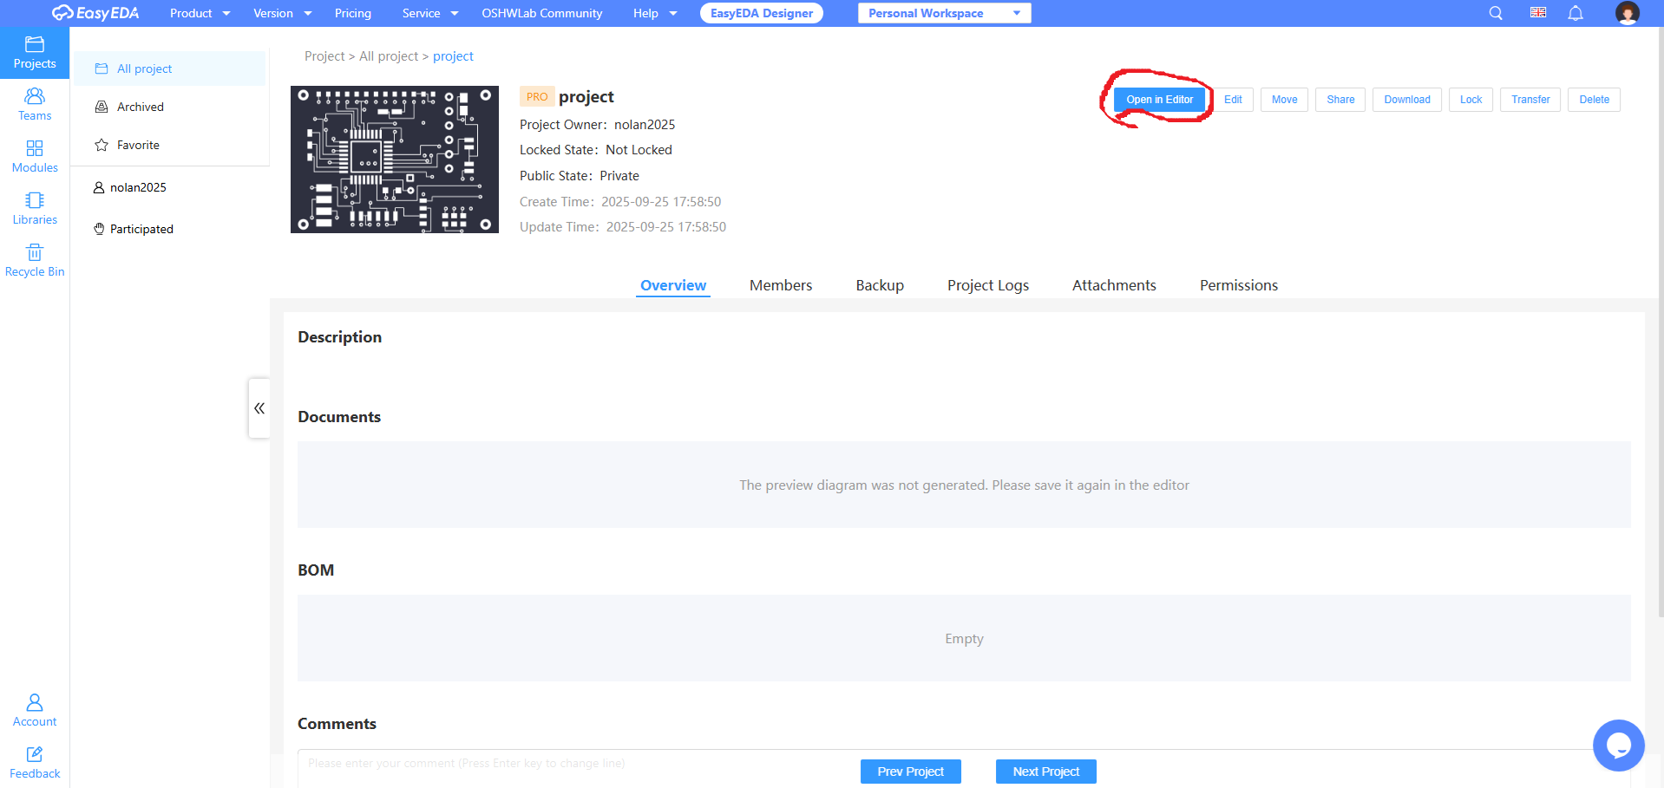Open the notifications bell
The image size is (1664, 788).
pyautogui.click(x=1576, y=13)
